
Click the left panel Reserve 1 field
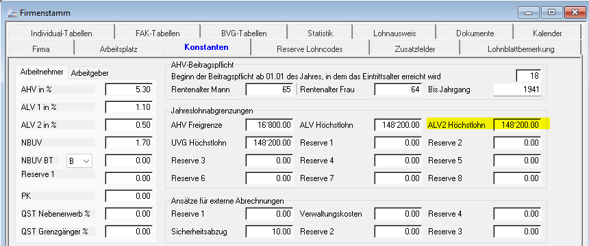[x=129, y=178]
